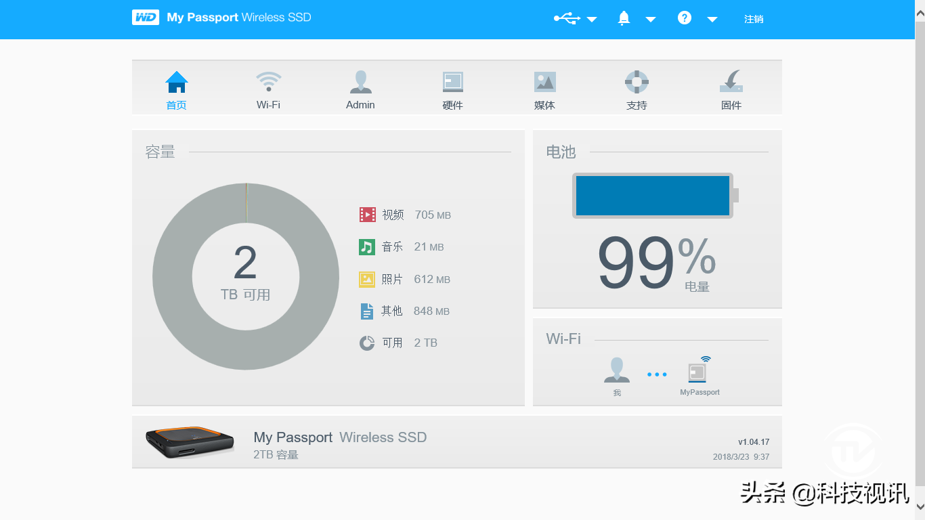Click the 视频 video film icon
925x520 pixels.
(x=367, y=215)
